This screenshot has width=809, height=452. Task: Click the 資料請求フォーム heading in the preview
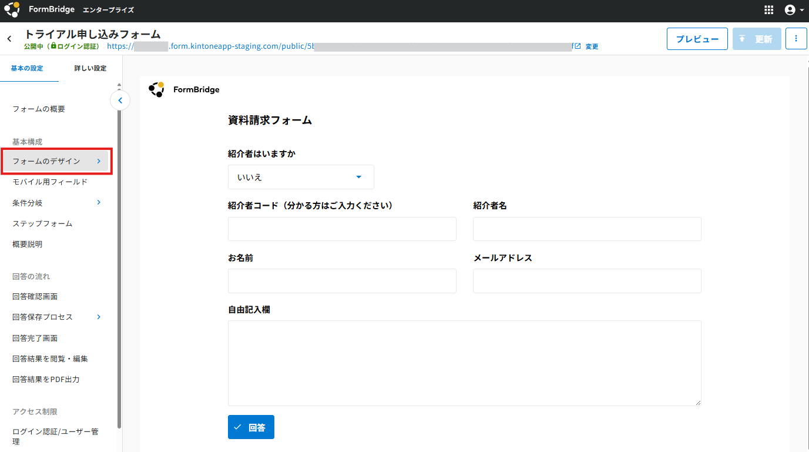tap(270, 120)
